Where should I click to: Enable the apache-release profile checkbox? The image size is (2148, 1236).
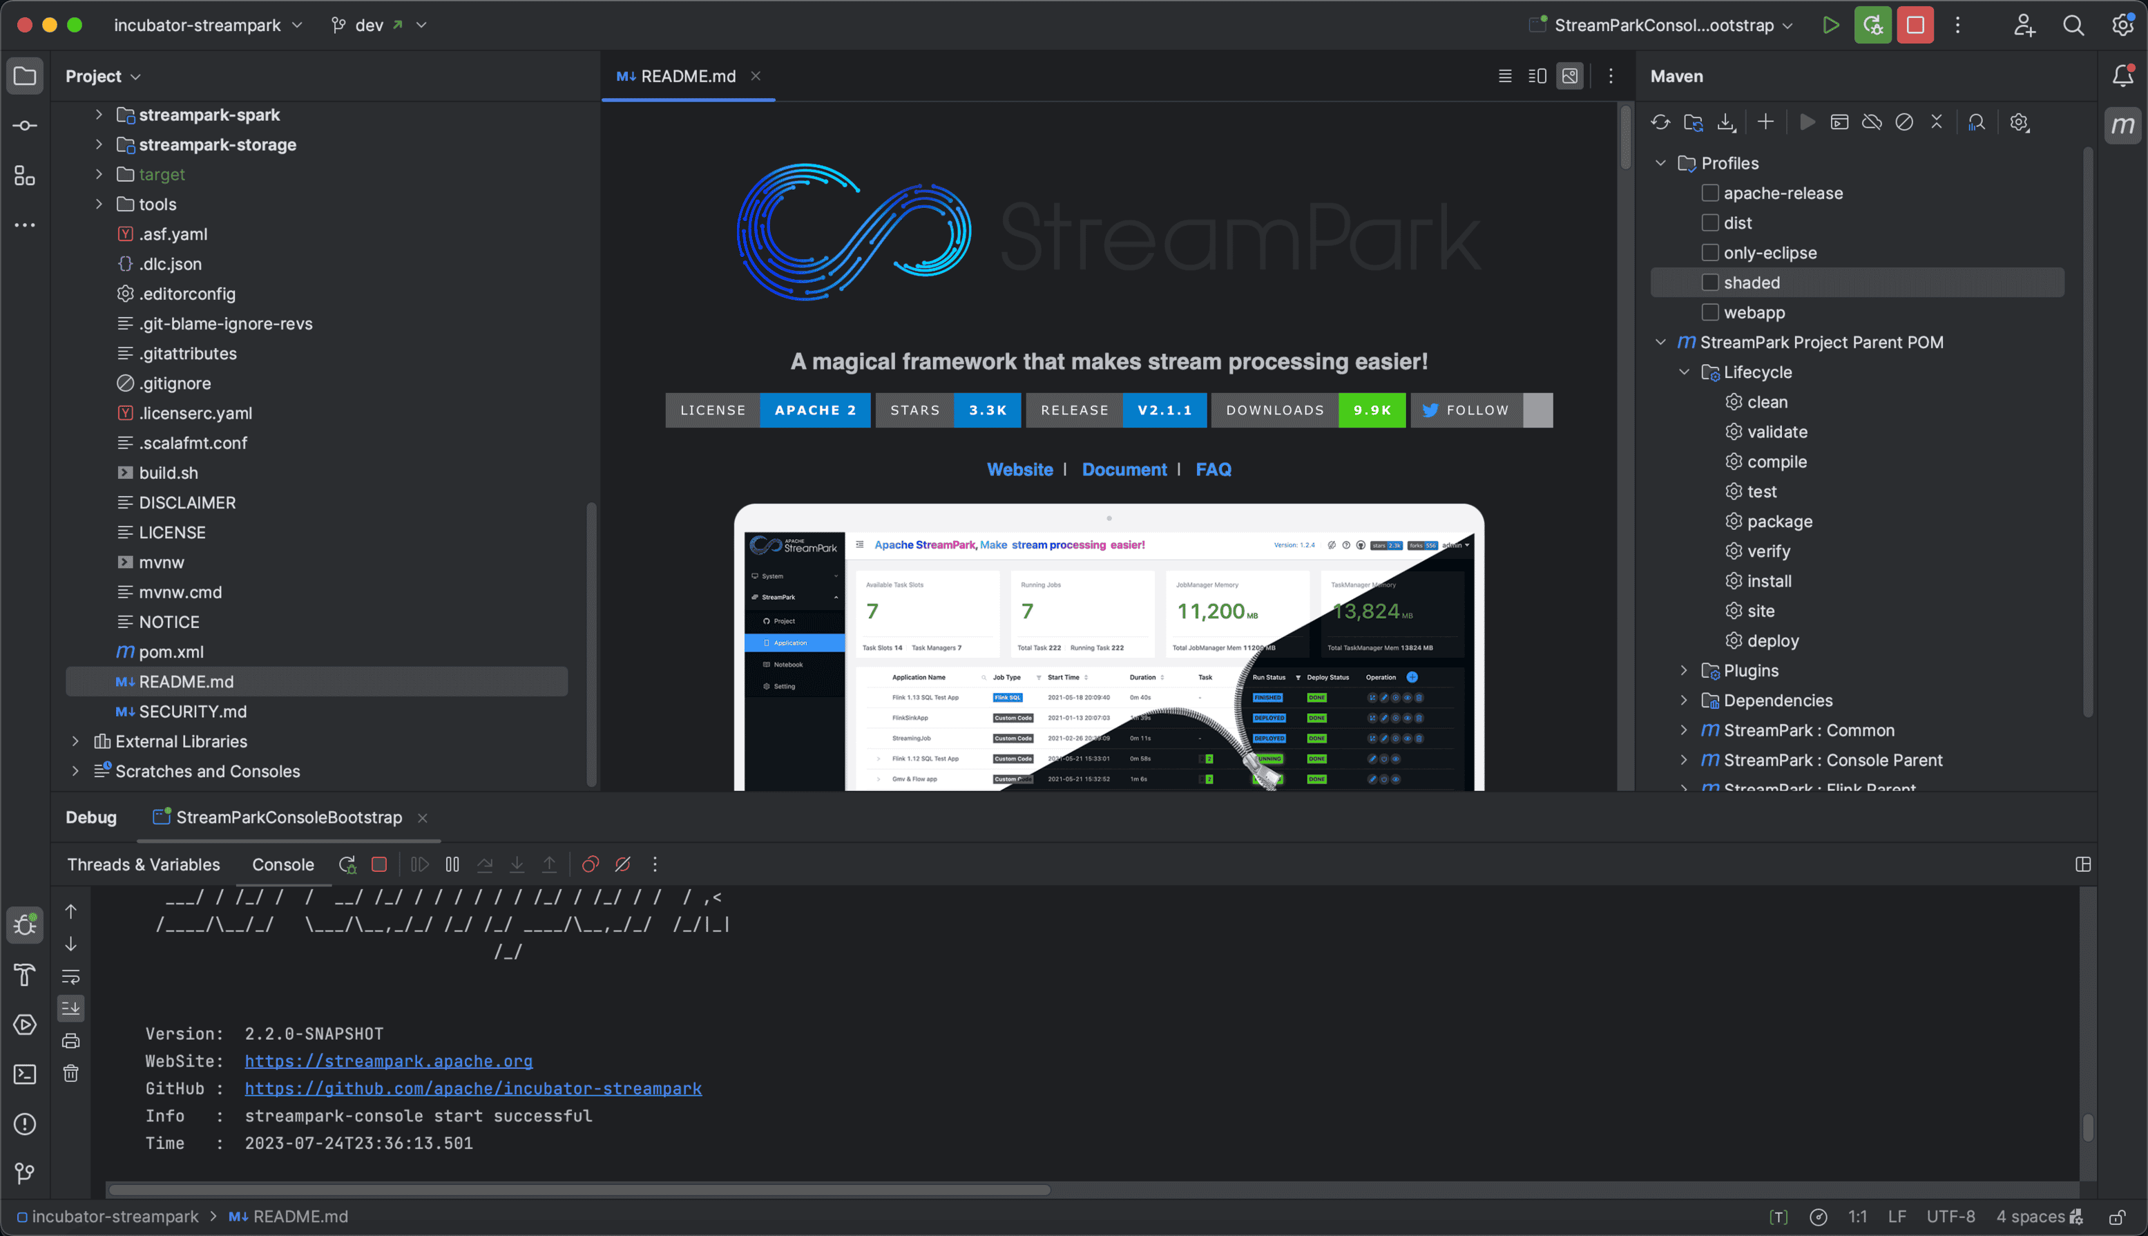pos(1710,193)
